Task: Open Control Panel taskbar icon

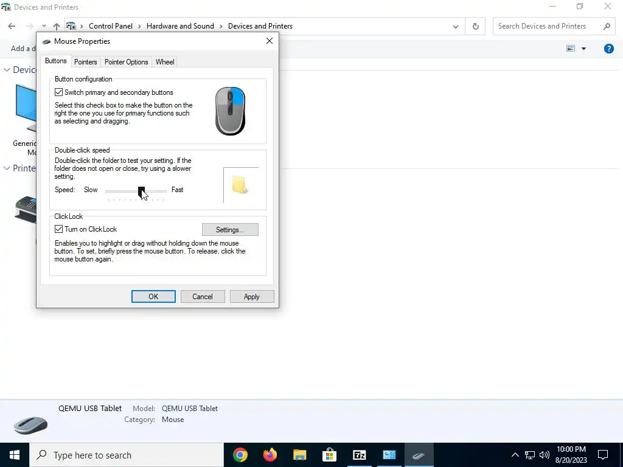Action: pyautogui.click(x=389, y=455)
